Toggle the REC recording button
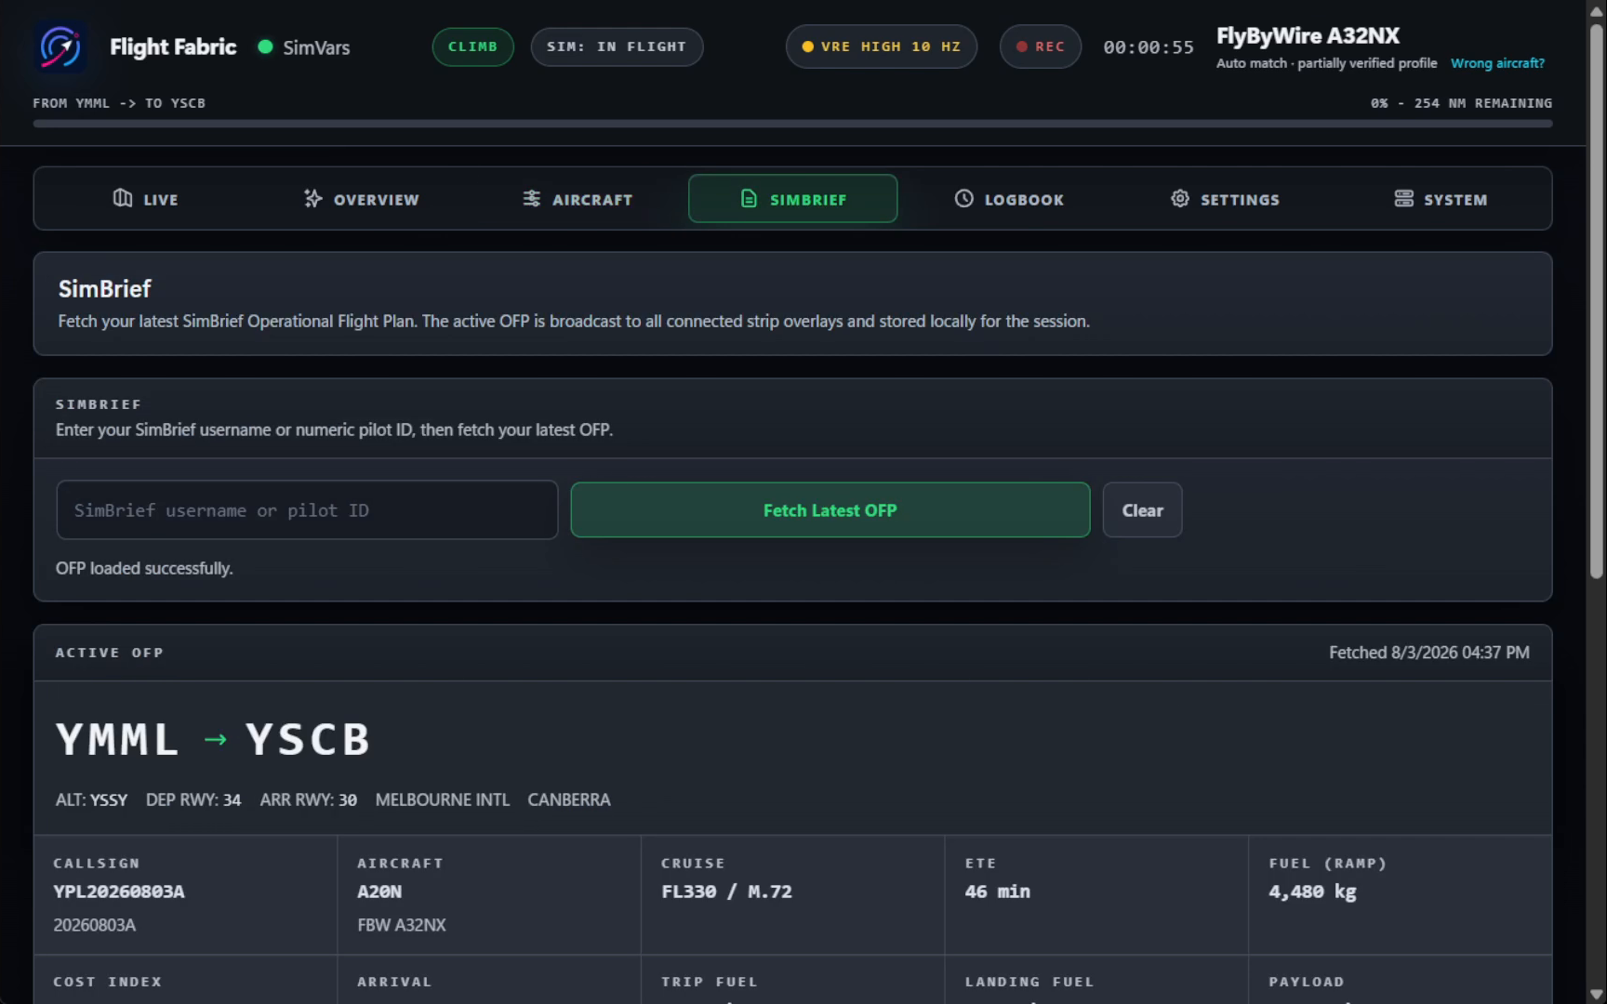 (x=1040, y=46)
